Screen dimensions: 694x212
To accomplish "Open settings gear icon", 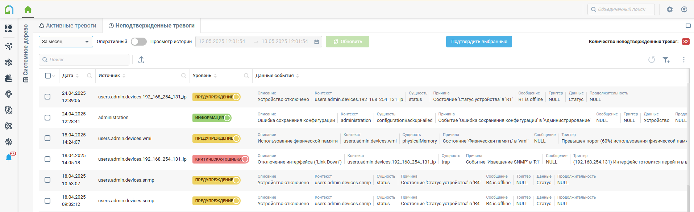I will [670, 9].
